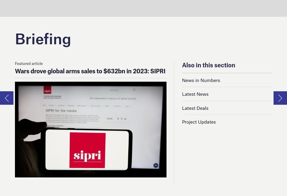Click the magnifier search icon in the photo
Viewport: 287px width, 196px height.
point(134,90)
